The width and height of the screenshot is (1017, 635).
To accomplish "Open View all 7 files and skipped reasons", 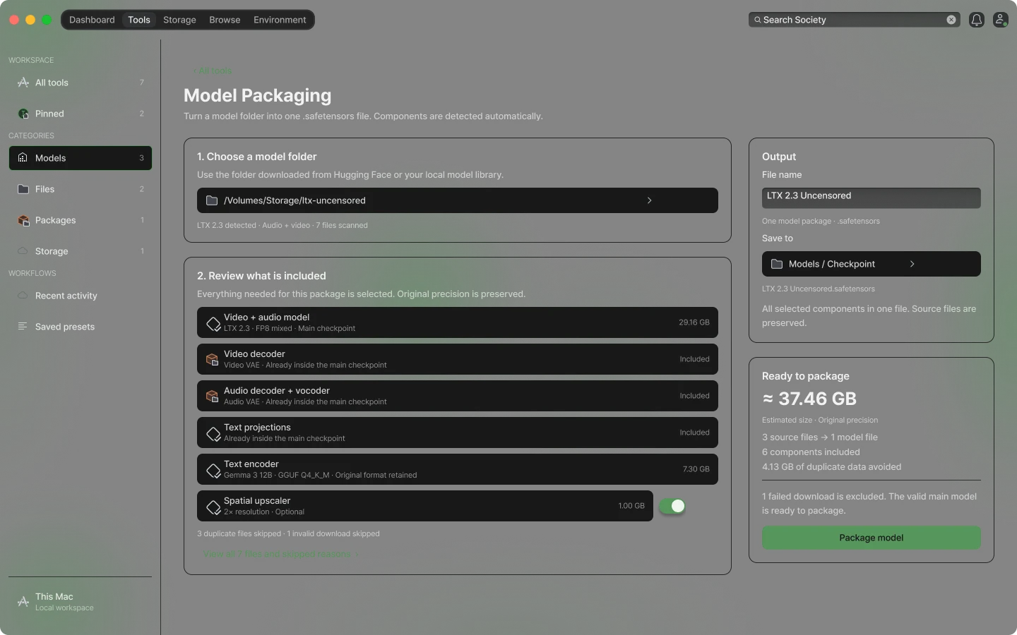I will click(280, 554).
